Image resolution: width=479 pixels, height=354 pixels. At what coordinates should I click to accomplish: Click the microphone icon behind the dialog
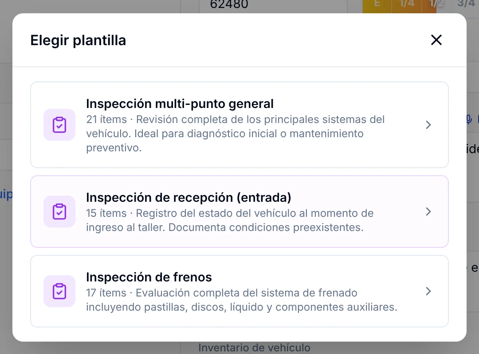click(469, 119)
